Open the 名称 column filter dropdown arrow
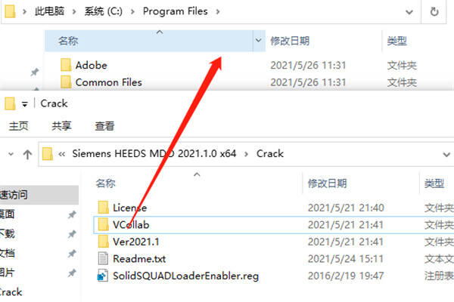The height and width of the screenshot is (302, 454). [x=258, y=41]
